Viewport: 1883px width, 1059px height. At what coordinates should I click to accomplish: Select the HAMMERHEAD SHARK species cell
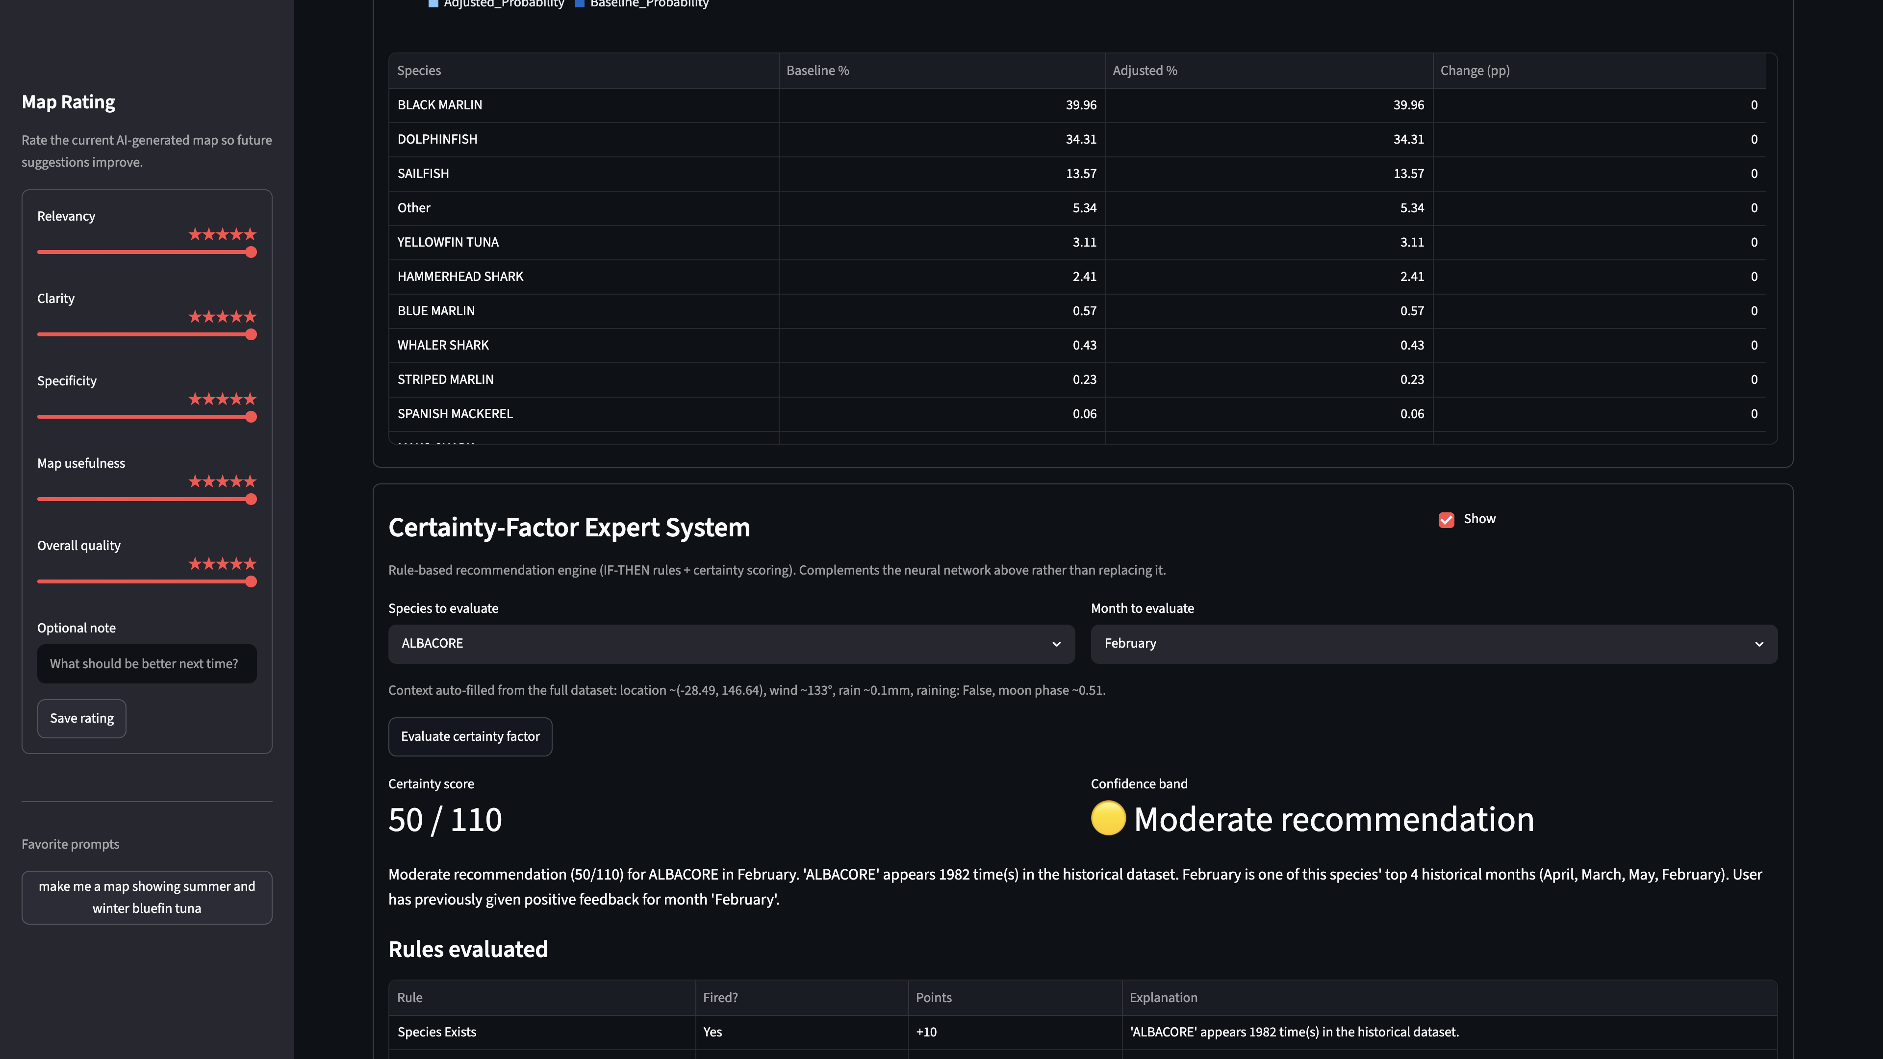coord(584,277)
